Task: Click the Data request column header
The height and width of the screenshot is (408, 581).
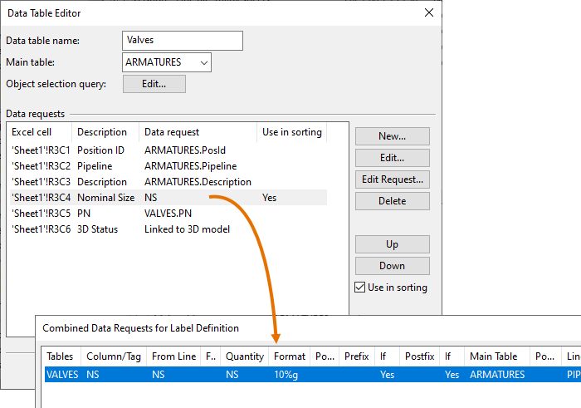Action: tap(172, 132)
